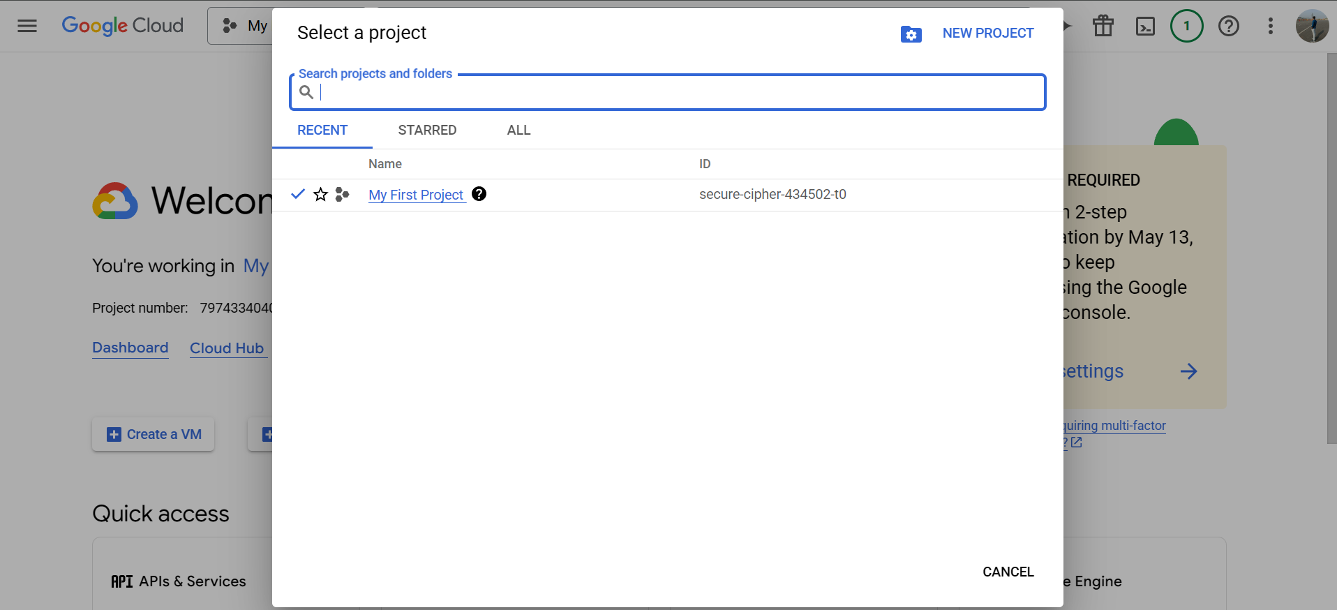The width and height of the screenshot is (1337, 610).
Task: Star My First Project
Action: (320, 195)
